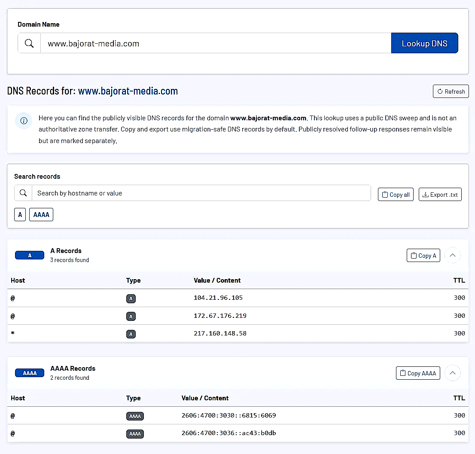Viewport: 475px width, 454px height.
Task: Click the wildcard * host in A Records
Action: point(13,333)
